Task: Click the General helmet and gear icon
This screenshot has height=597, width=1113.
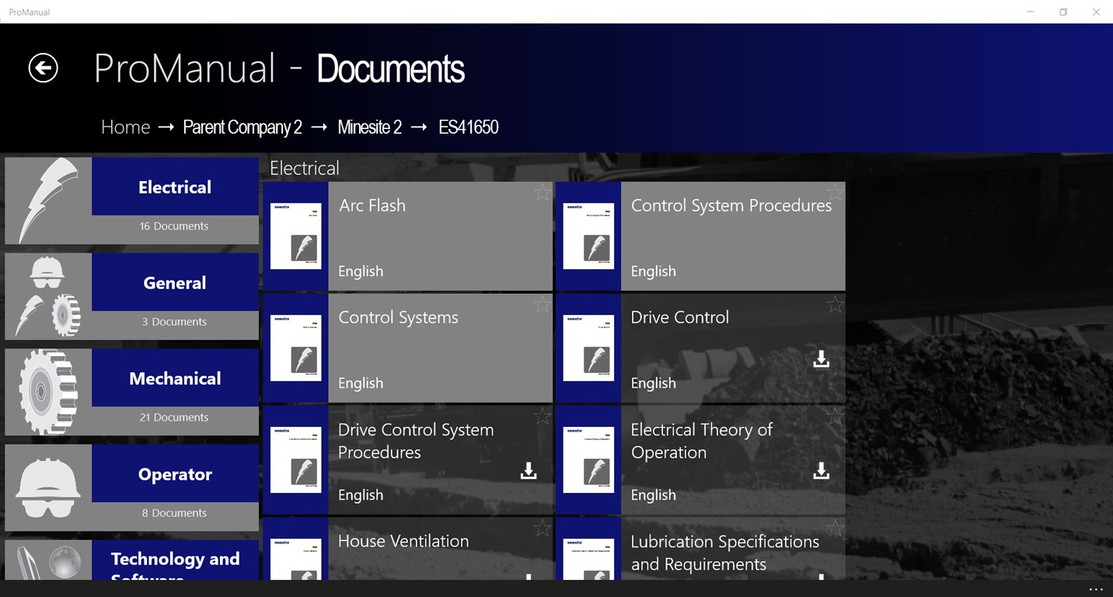Action: 48,296
